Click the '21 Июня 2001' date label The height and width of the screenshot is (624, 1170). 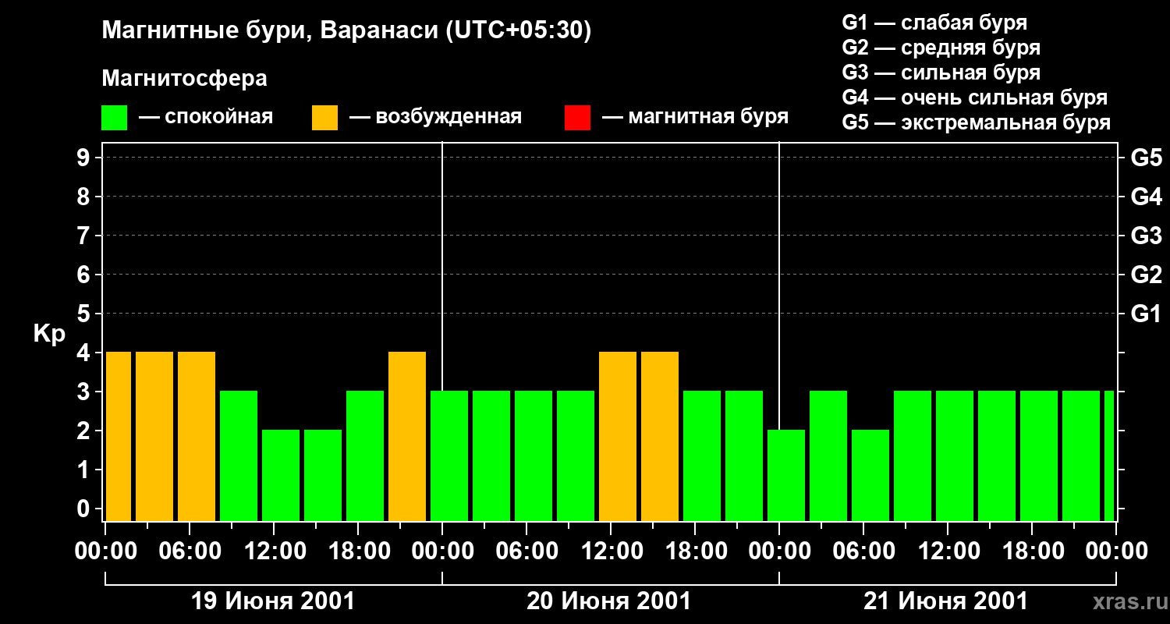tap(946, 601)
